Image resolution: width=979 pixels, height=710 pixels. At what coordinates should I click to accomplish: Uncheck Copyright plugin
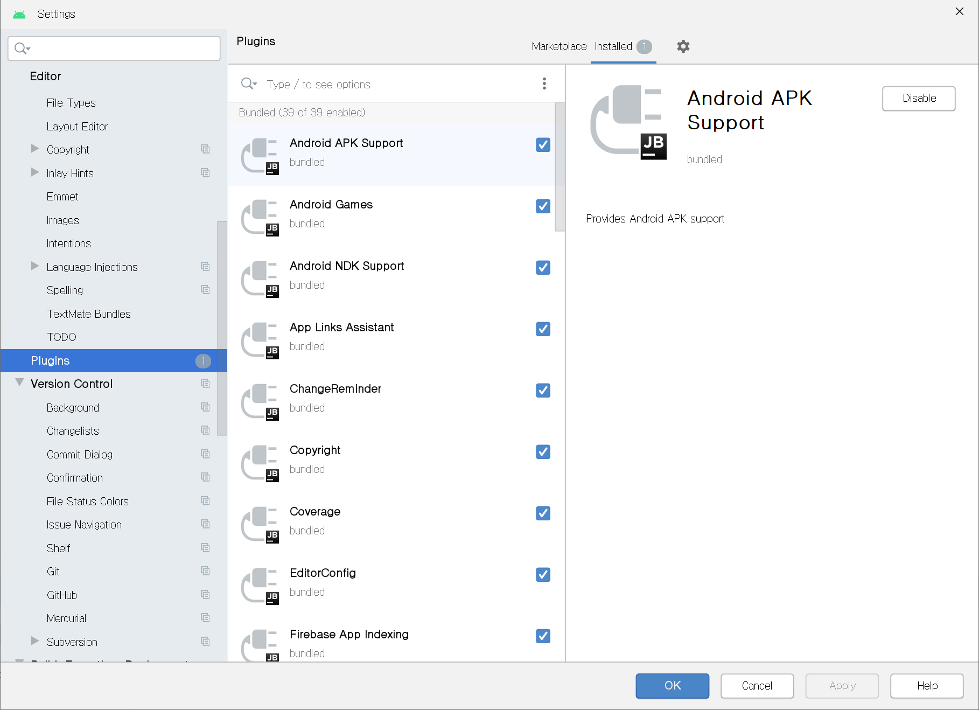[x=543, y=451]
